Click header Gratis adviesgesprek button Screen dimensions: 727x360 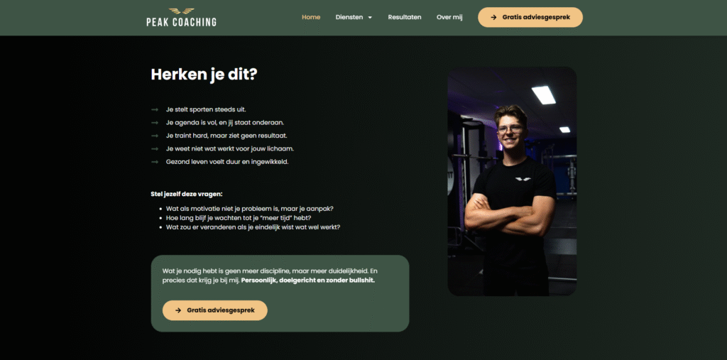coord(530,17)
